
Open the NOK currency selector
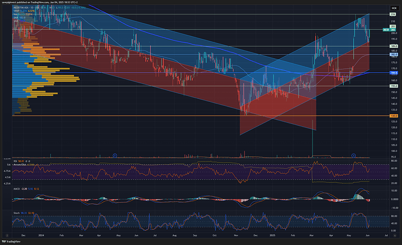pos(393,9)
